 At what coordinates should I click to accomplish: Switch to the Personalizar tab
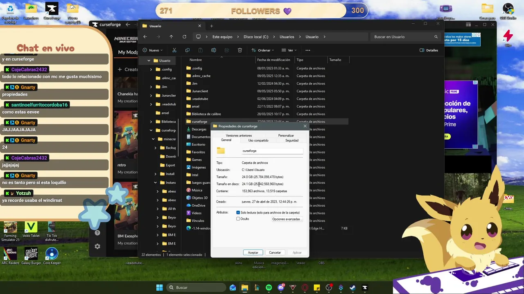[286, 136]
